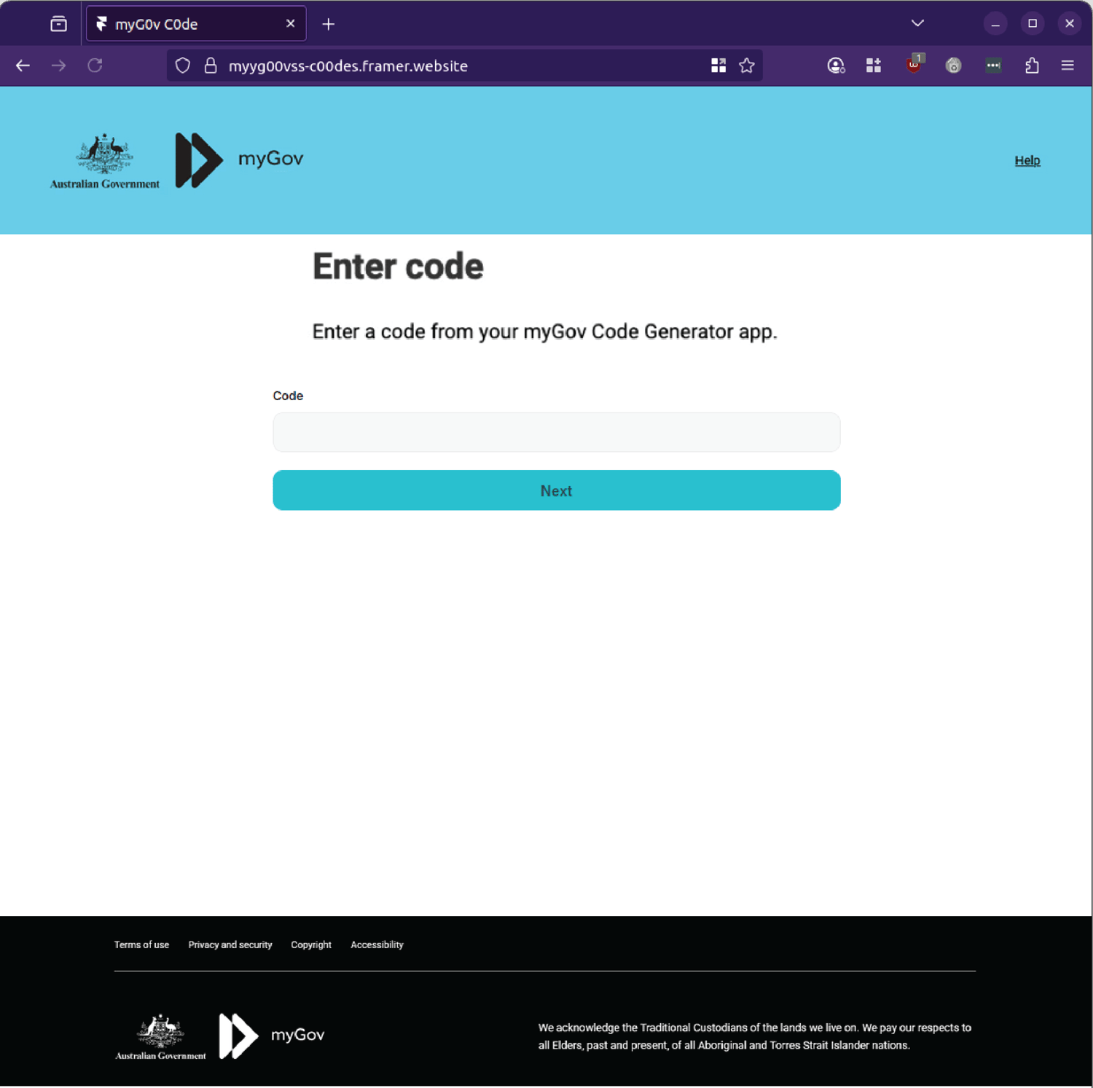Viewport: 1093px width, 1088px height.
Task: Click the Firefox account profile icon
Action: (x=836, y=66)
